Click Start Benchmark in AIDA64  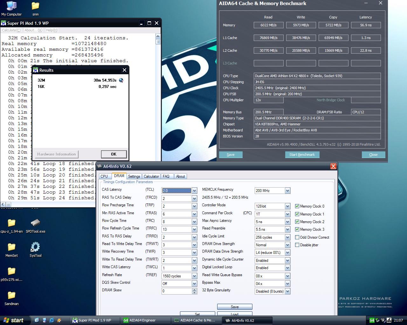coord(302,155)
